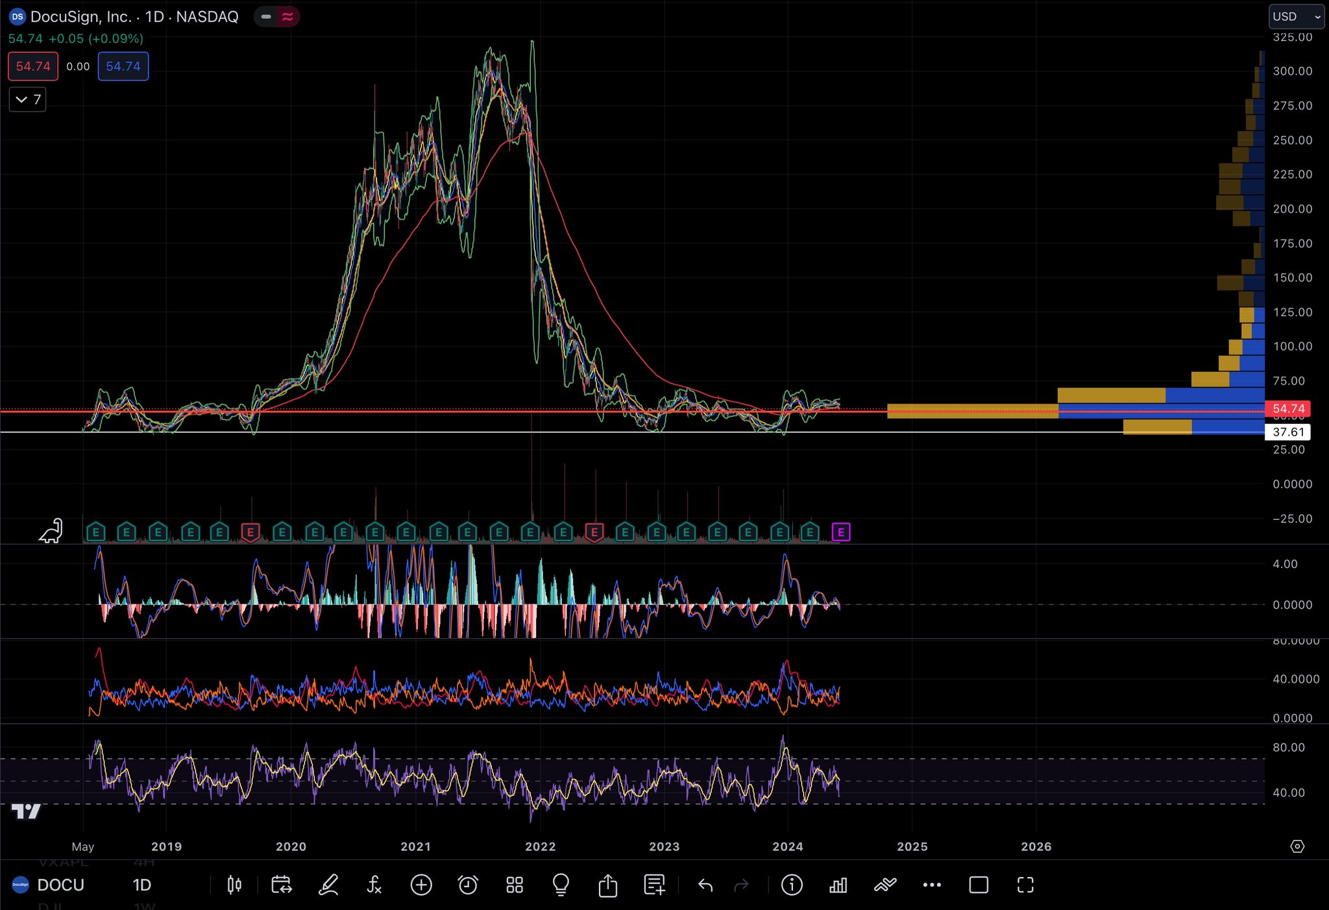
Task: Open the DOCU symbol search
Action: [x=60, y=885]
